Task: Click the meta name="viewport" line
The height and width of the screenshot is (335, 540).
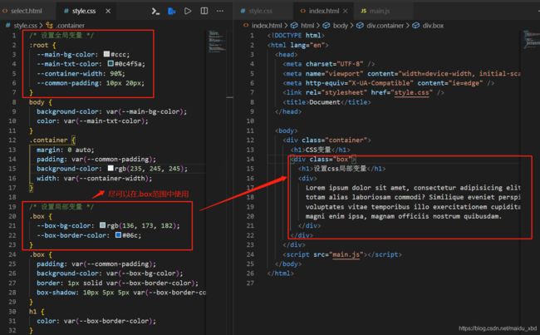Action: (401, 73)
